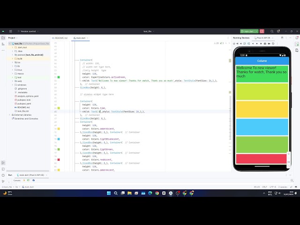Open More tool windows ellipsis in left sidebar
The image size is (300, 225).
(x=3, y=50)
